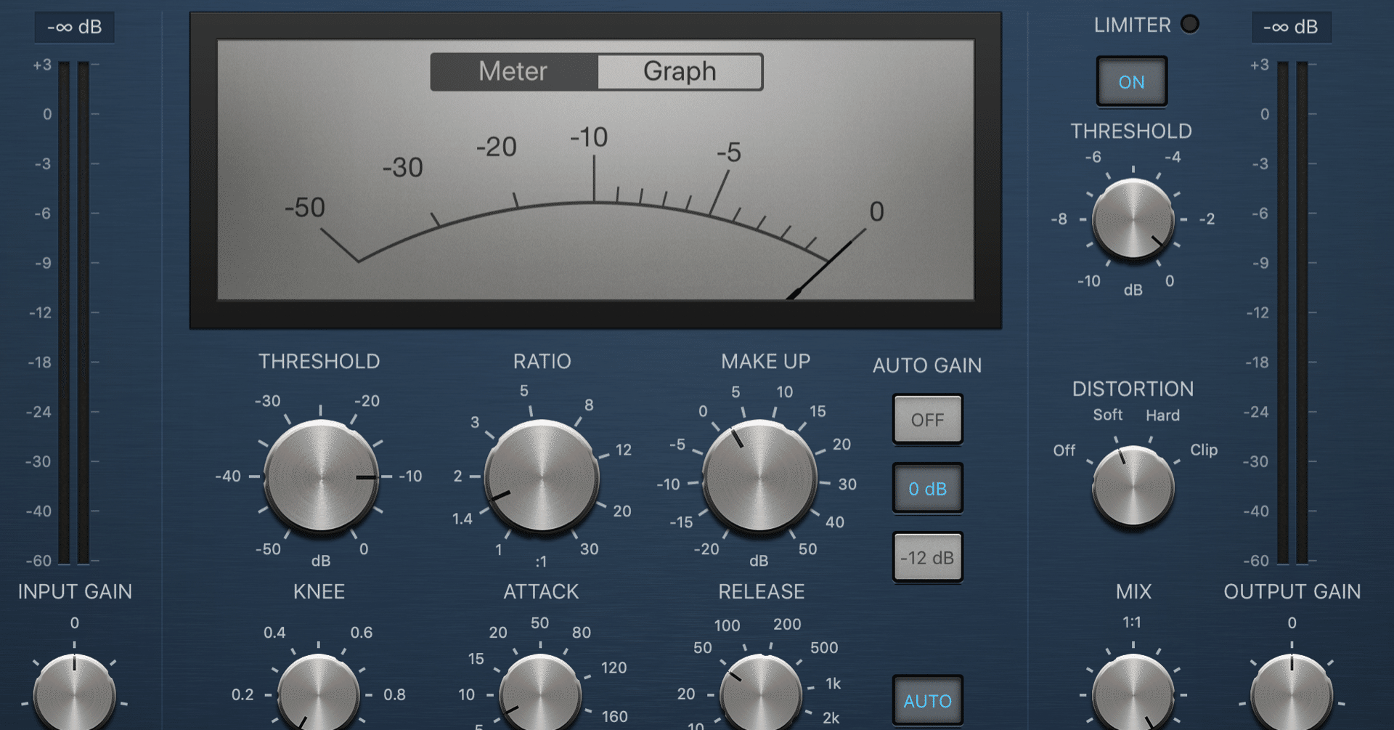
Task: Toggle the limiter ON button
Action: 1131,81
